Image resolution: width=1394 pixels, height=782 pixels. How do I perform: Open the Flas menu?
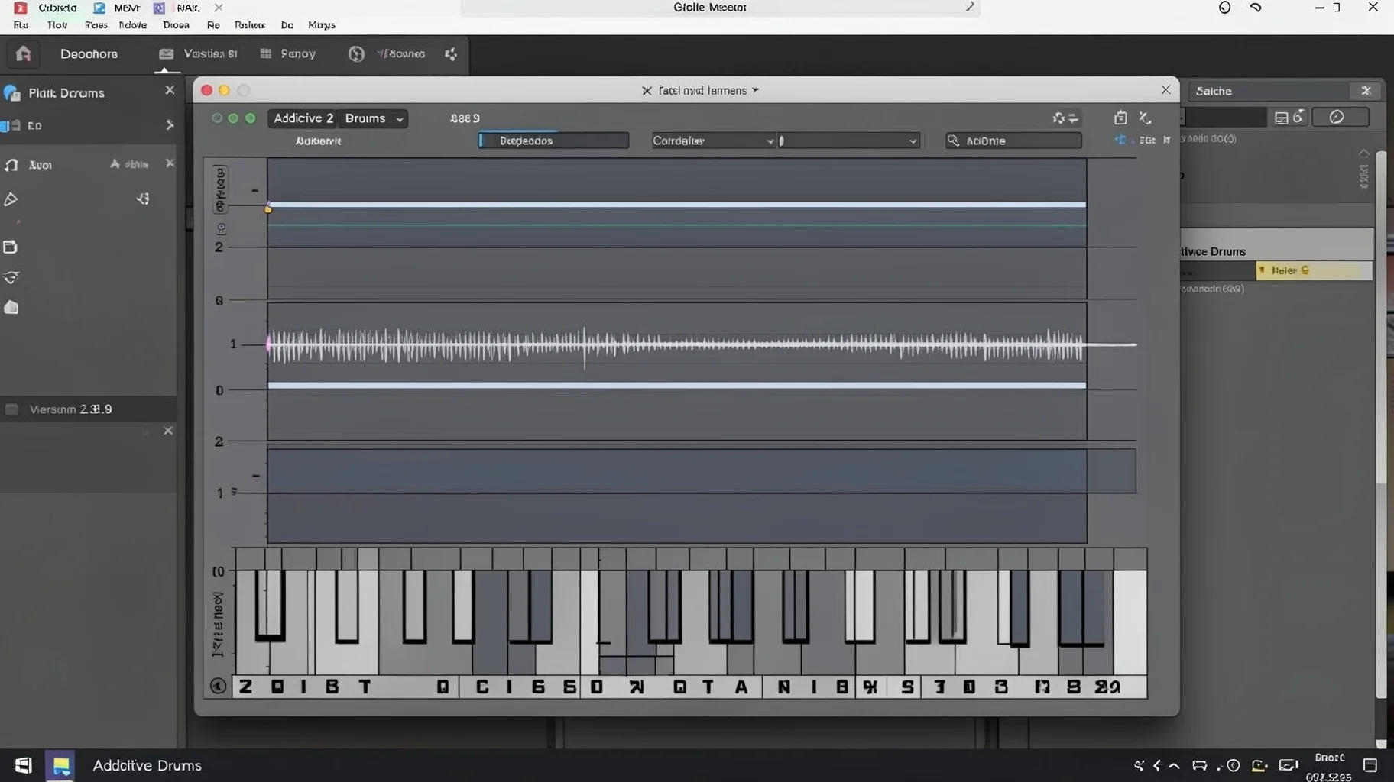pyautogui.click(x=21, y=25)
